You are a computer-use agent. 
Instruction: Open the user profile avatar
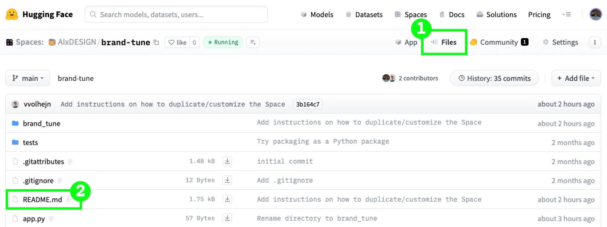click(x=595, y=14)
